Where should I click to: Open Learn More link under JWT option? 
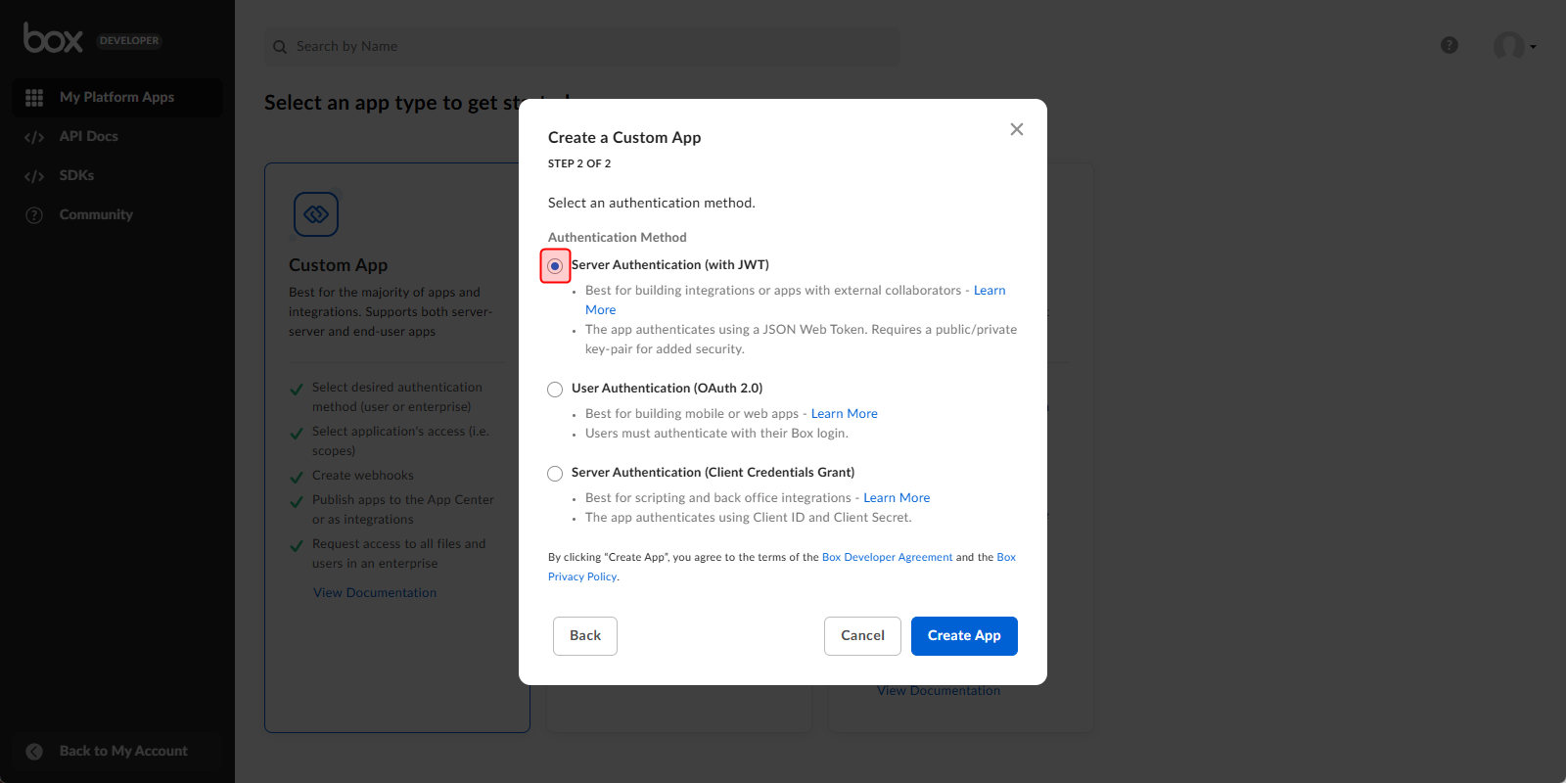tap(990, 291)
